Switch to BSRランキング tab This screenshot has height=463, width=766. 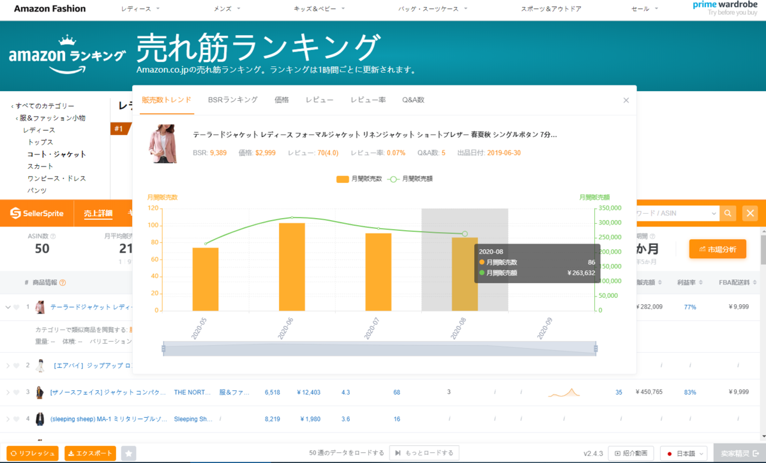click(233, 100)
